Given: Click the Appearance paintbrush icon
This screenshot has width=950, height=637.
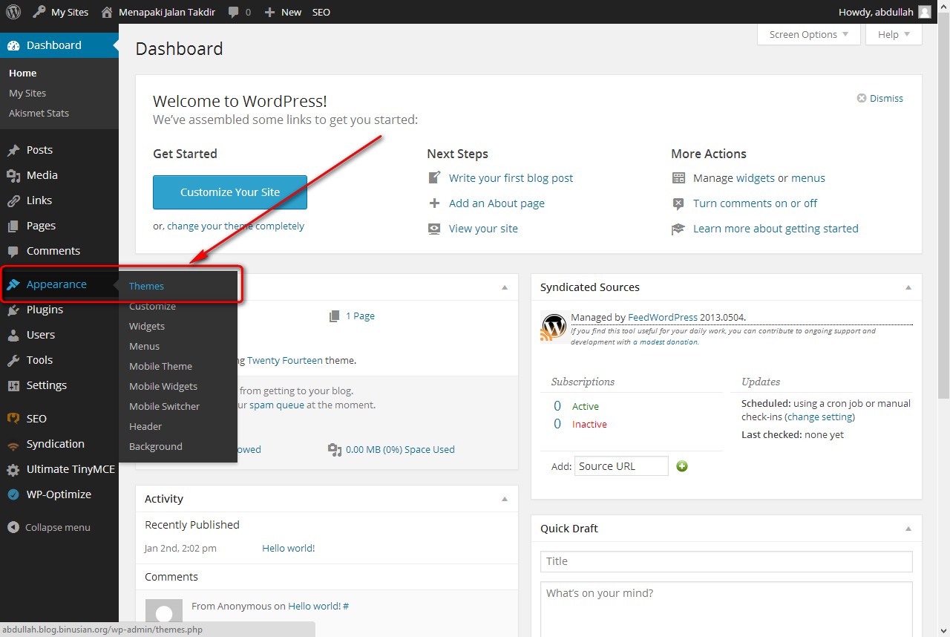Looking at the screenshot, I should [x=13, y=284].
